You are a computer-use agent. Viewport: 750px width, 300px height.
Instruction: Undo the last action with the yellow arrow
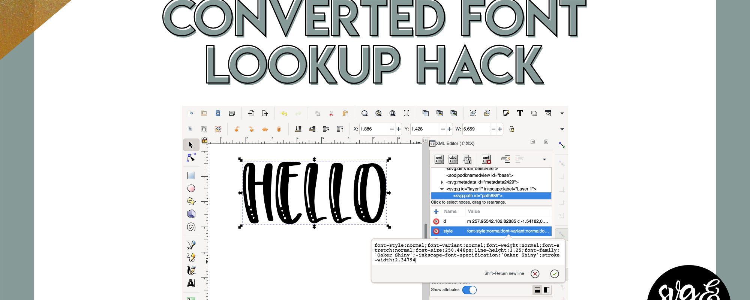click(284, 113)
